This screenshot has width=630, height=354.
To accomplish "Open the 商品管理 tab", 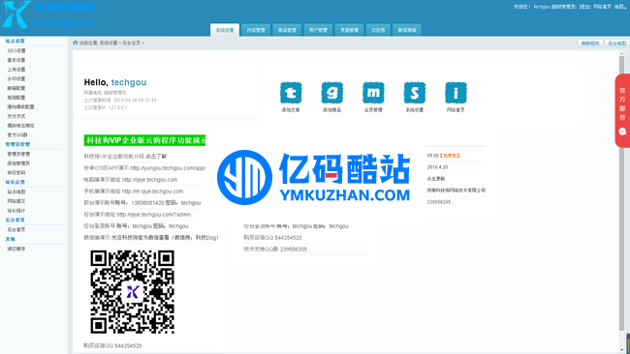I will tap(287, 30).
